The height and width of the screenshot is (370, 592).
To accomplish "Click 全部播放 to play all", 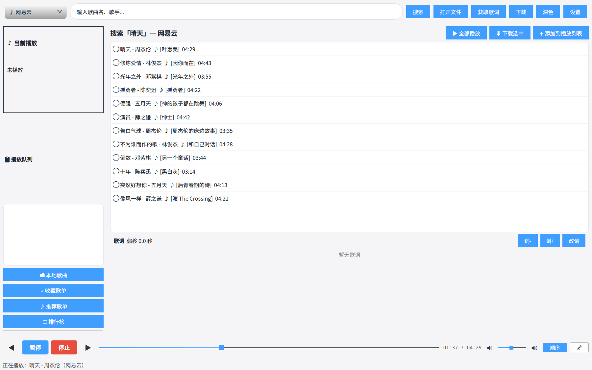I will (466, 33).
